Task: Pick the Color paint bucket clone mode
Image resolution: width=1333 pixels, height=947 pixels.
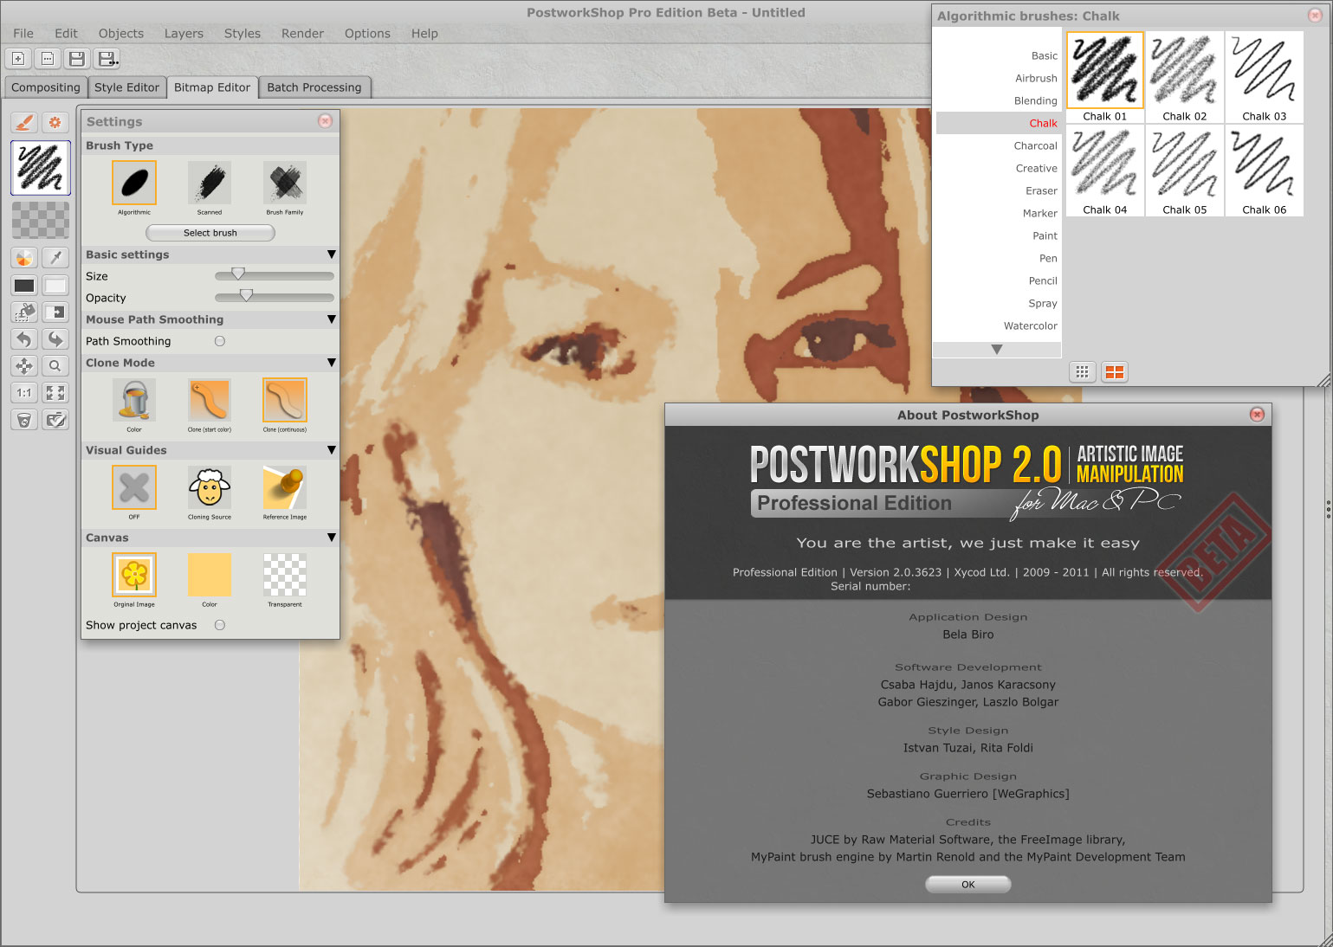Action: pyautogui.click(x=134, y=401)
